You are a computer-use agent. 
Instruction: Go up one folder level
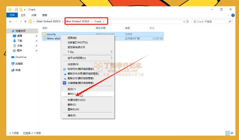[x=25, y=21]
